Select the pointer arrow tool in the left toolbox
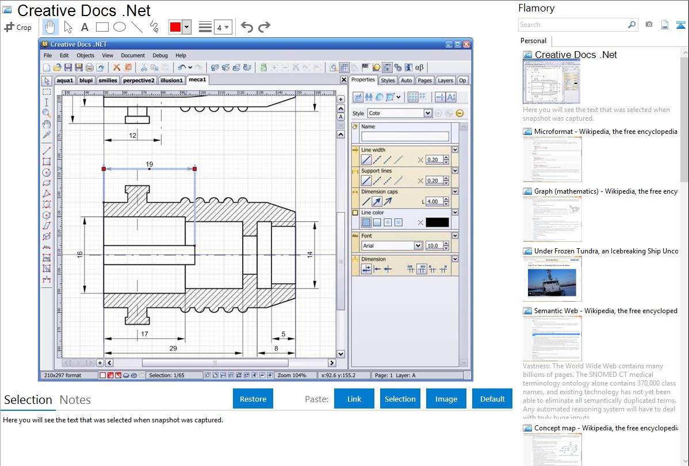689x466 pixels. 47,81
